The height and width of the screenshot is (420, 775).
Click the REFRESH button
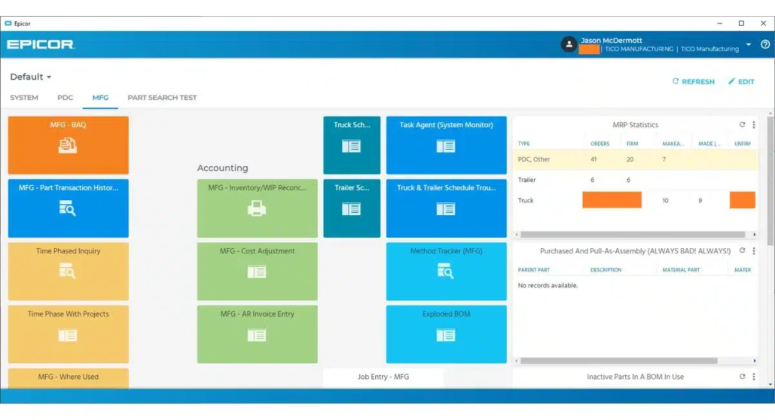tap(693, 81)
